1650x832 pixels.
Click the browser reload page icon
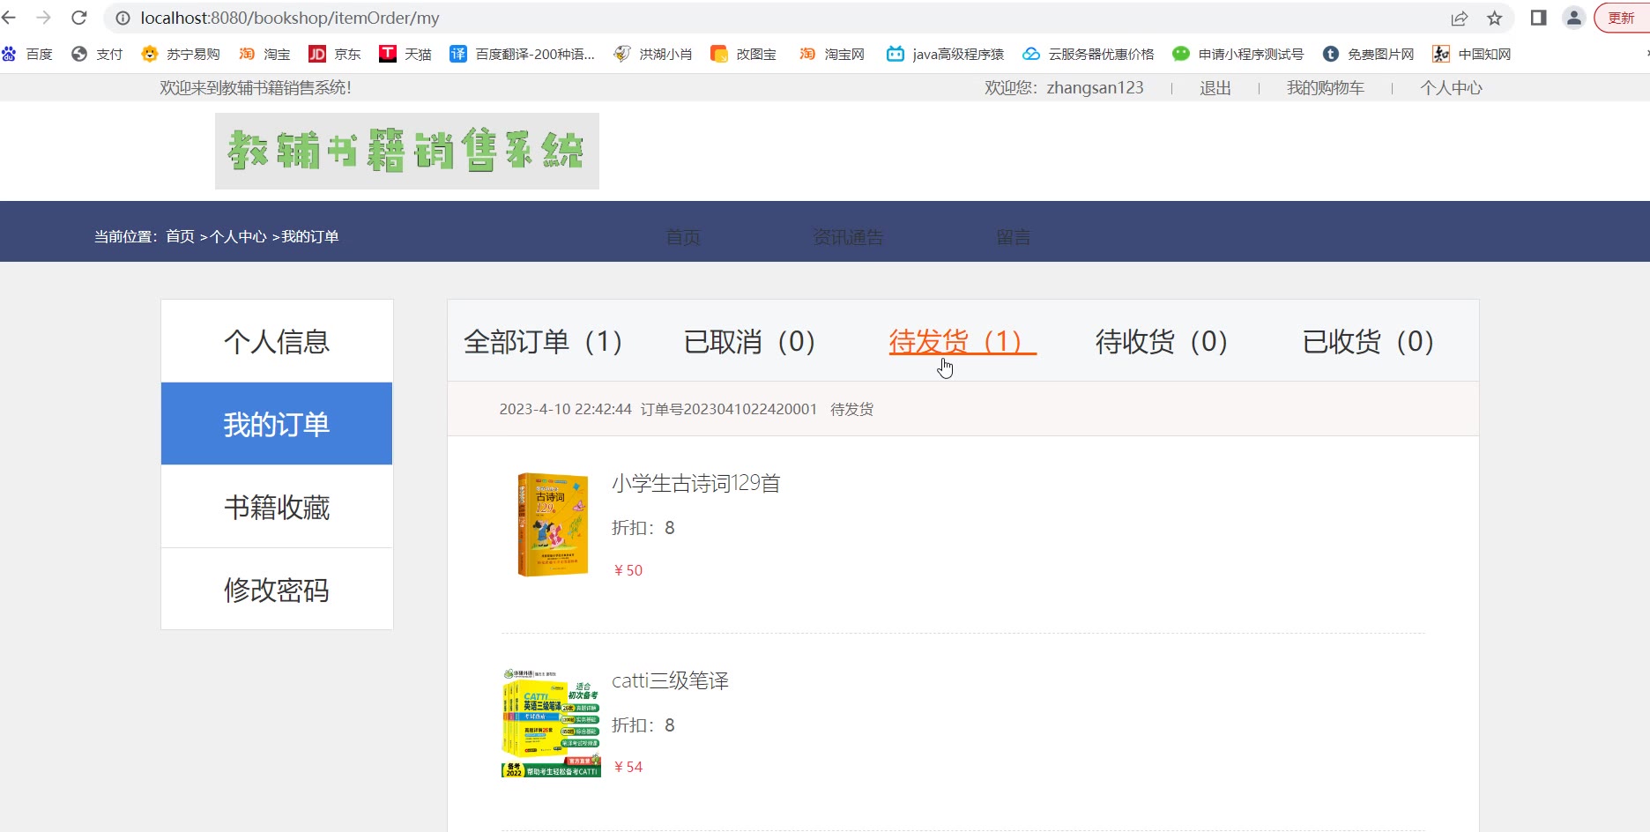[x=79, y=18]
